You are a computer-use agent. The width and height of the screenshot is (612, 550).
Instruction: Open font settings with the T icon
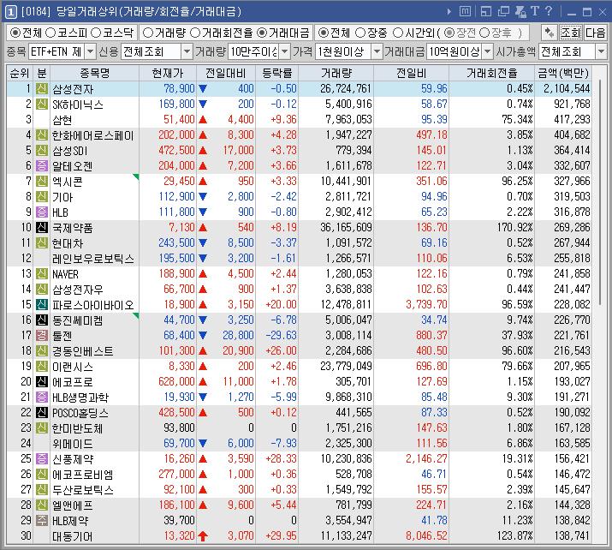pos(535,11)
